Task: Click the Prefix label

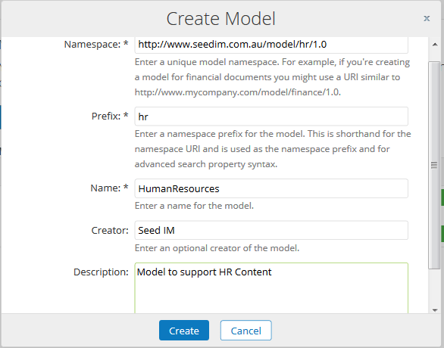Action: 110,116
